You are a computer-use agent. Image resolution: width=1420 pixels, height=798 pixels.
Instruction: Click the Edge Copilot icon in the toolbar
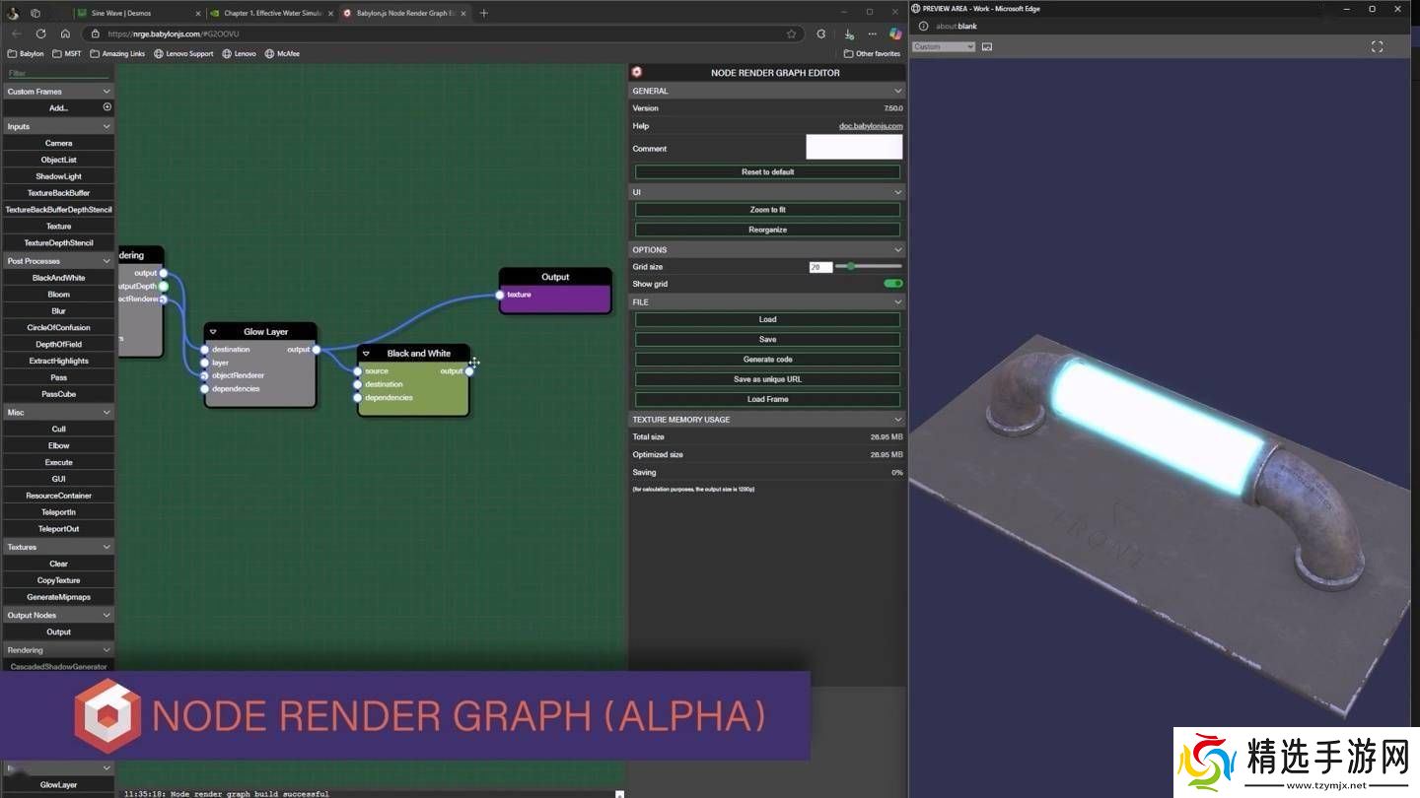click(895, 33)
